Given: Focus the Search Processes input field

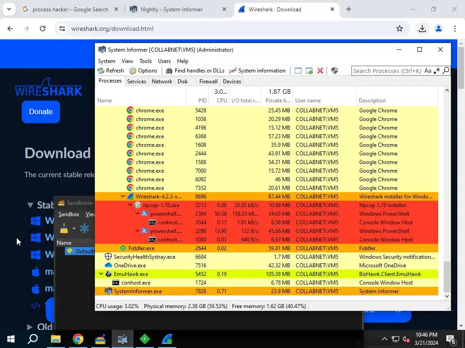Looking at the screenshot, I should click(387, 71).
